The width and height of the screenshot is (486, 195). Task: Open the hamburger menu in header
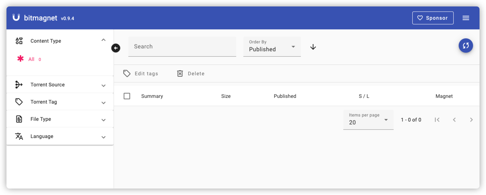click(x=466, y=18)
